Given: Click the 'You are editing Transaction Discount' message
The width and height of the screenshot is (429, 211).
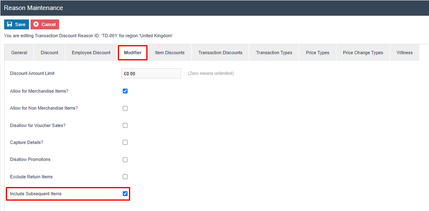Looking at the screenshot, I should coord(88,36).
